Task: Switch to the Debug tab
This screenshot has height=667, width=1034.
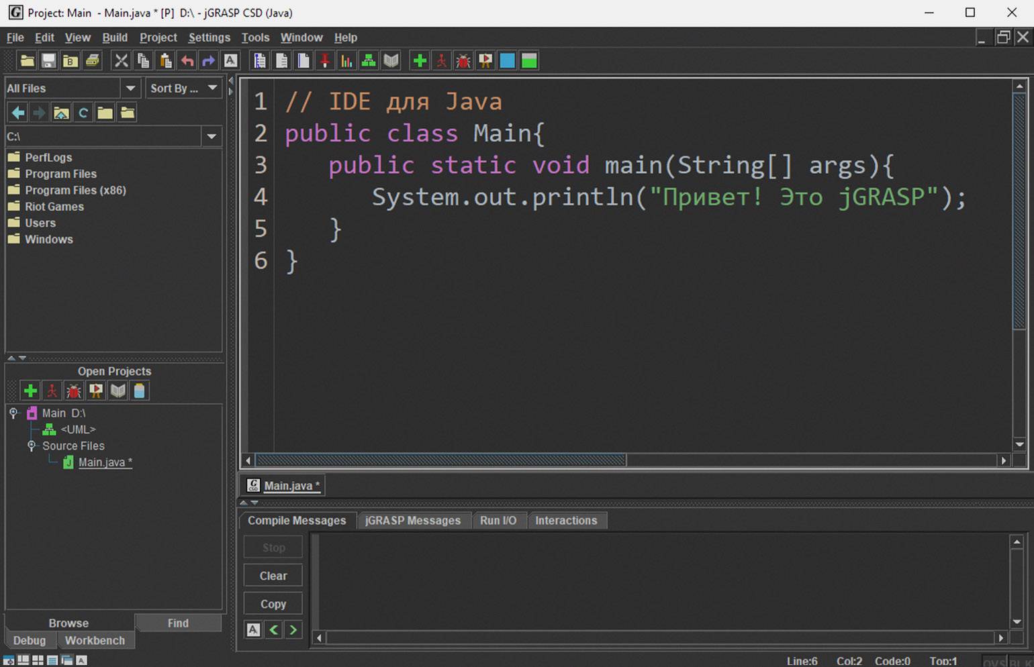Action: 30,640
